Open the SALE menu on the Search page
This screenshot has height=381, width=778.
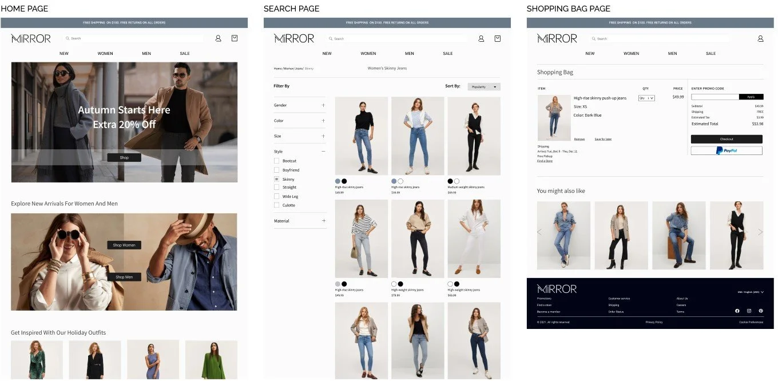(448, 54)
